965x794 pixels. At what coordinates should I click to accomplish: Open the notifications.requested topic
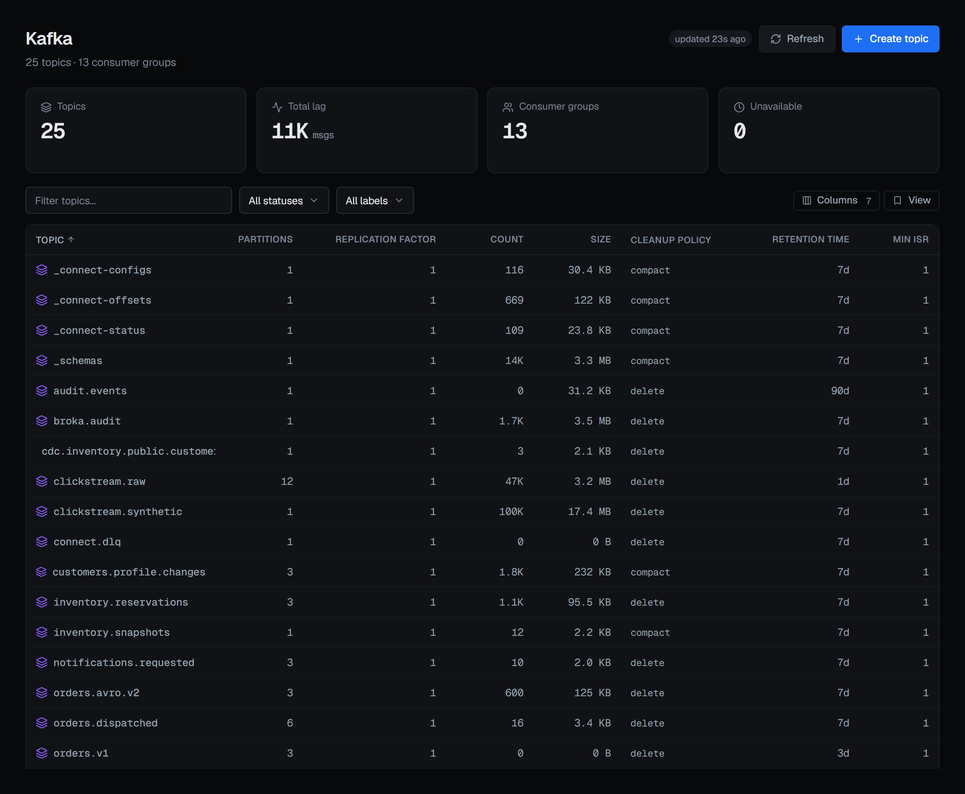point(124,662)
